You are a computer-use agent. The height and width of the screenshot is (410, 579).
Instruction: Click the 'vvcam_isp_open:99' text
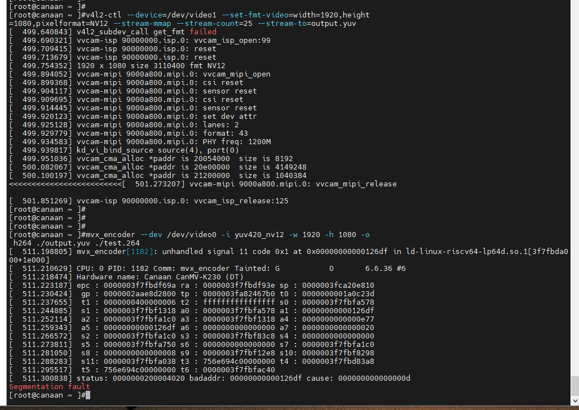[232, 41]
